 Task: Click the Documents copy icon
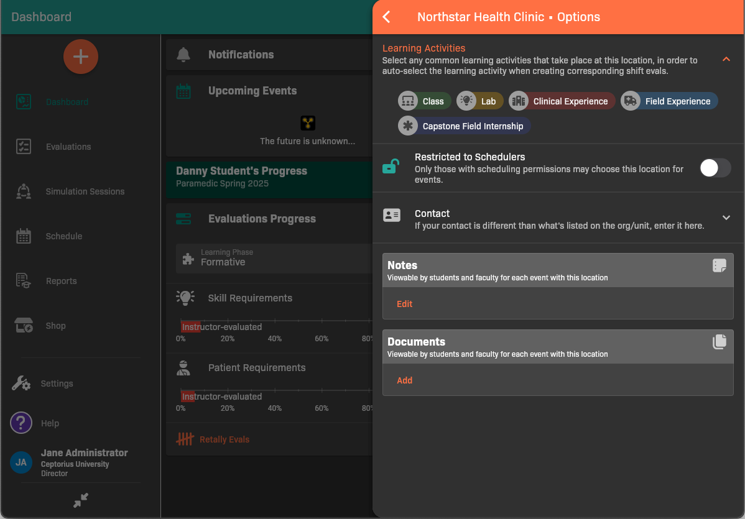[719, 342]
